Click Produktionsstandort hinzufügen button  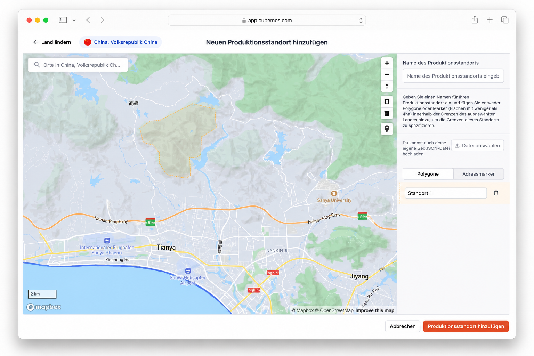(466, 326)
